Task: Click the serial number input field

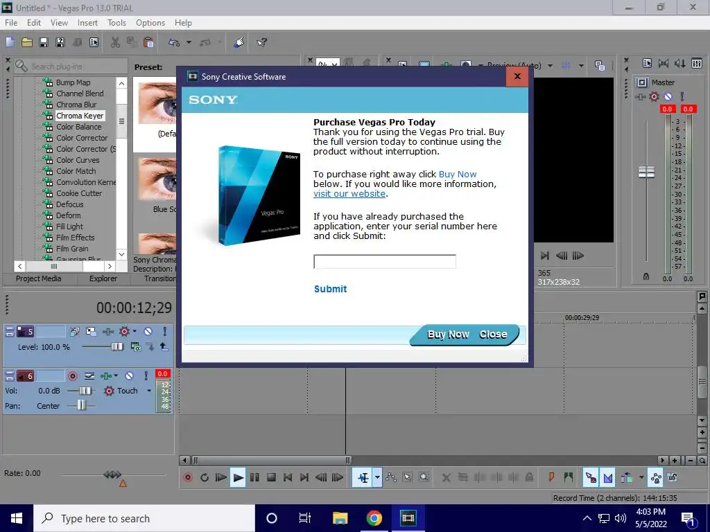Action: coord(385,261)
